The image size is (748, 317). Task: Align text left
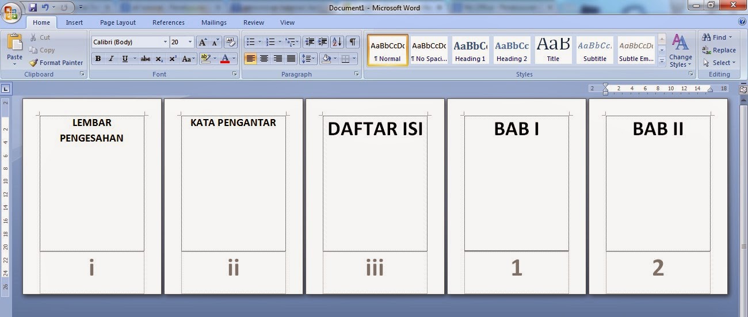(250, 59)
